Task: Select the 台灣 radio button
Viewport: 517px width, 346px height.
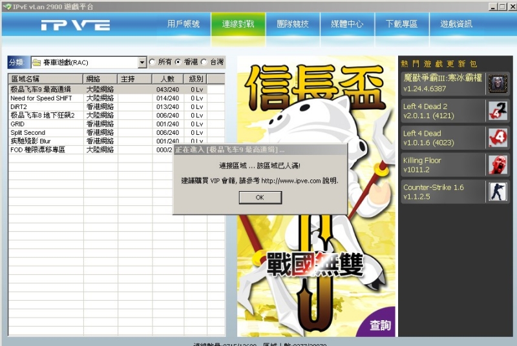Action: coord(204,62)
